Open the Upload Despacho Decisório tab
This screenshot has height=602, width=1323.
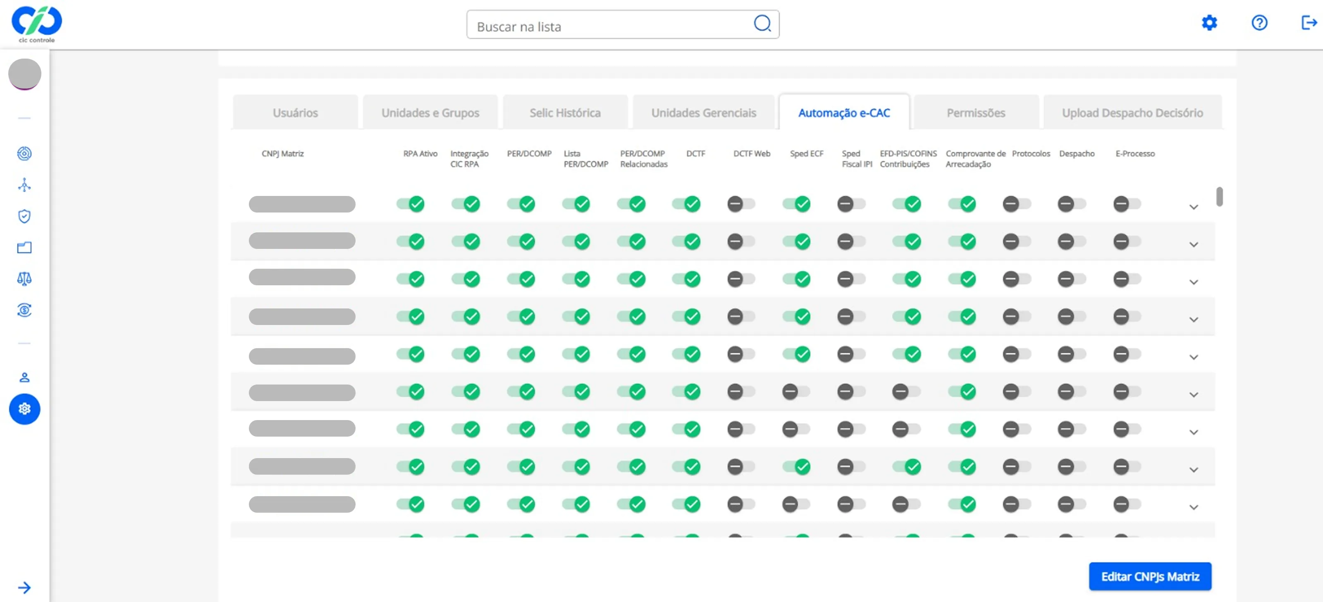pyautogui.click(x=1132, y=112)
